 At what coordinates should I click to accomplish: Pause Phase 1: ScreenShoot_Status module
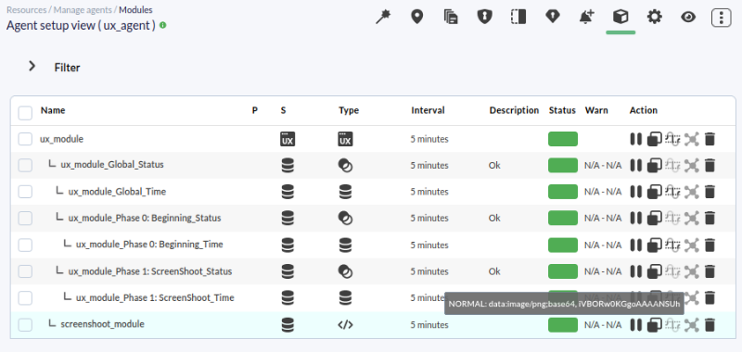click(x=636, y=271)
